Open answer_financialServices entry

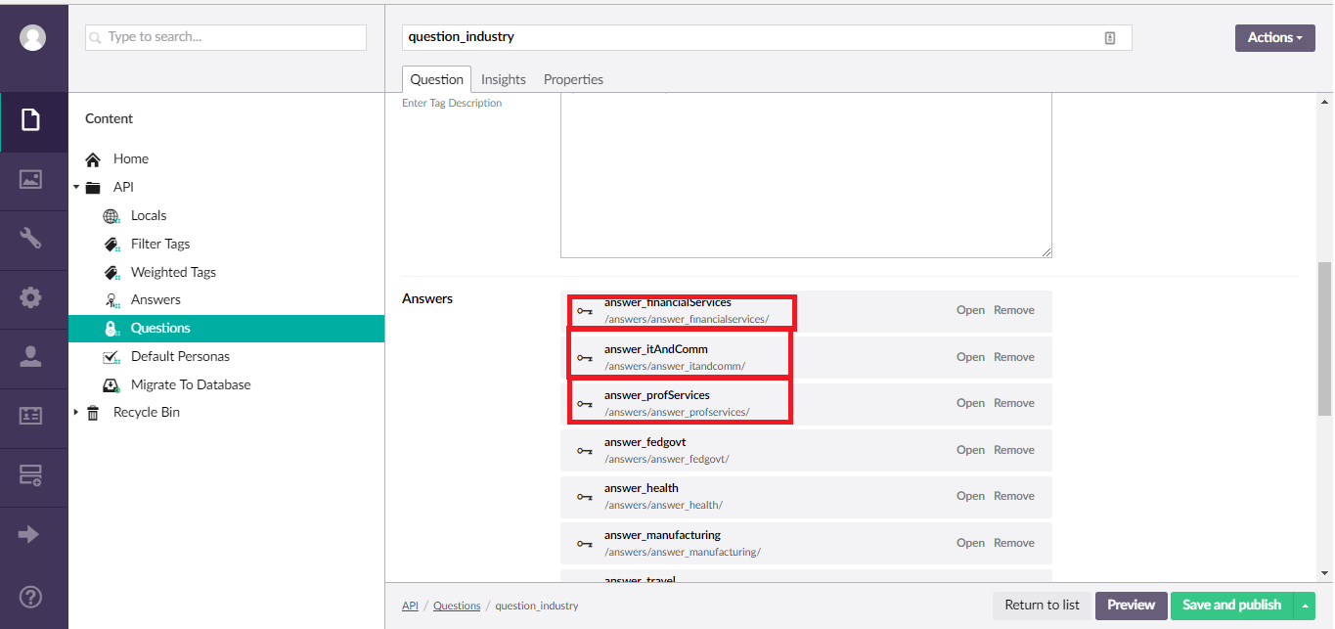(970, 310)
